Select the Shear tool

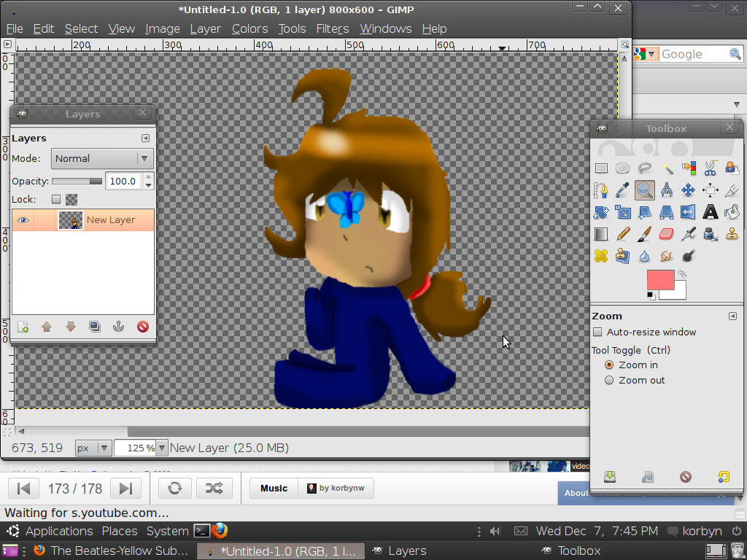point(644,212)
